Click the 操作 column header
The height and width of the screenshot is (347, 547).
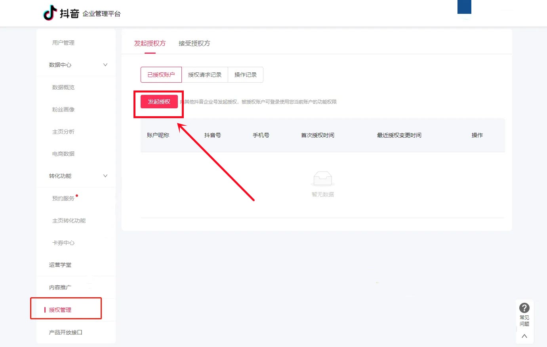point(477,135)
